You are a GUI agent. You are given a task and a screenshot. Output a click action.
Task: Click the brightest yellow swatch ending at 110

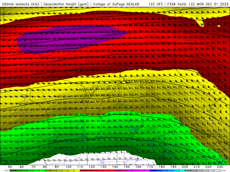click(77, 171)
